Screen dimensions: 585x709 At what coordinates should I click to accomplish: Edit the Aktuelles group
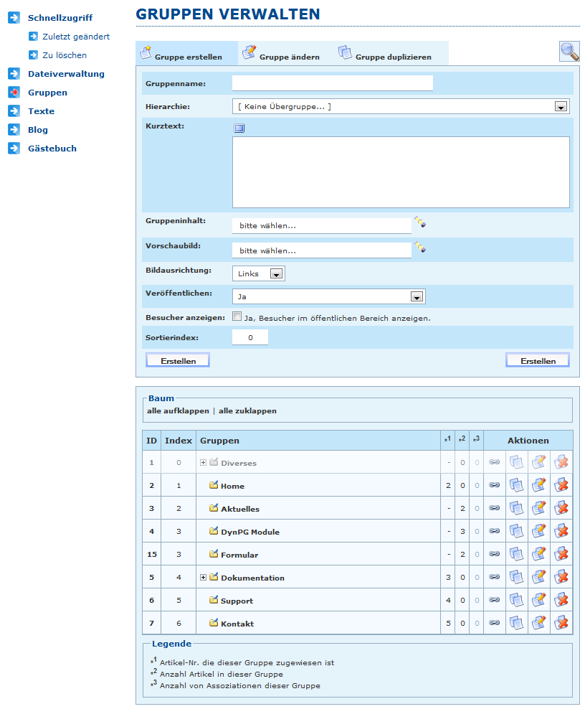[539, 509]
